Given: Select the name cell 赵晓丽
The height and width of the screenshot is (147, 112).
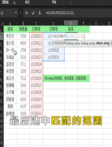Looking at the screenshot, I should point(10,114).
